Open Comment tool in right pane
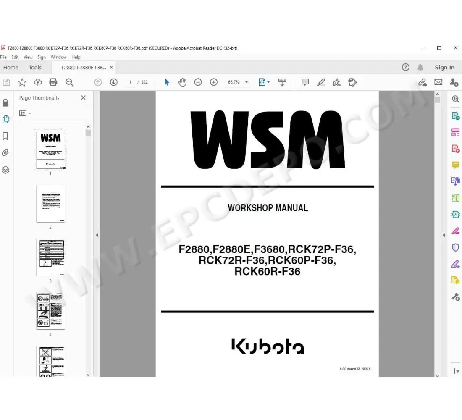Screen dimensions: 462x420 point(456,165)
